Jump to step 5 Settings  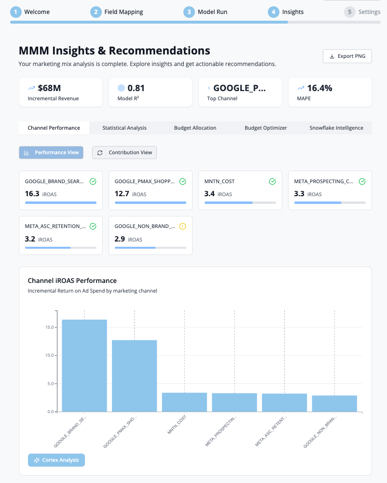pyautogui.click(x=362, y=12)
